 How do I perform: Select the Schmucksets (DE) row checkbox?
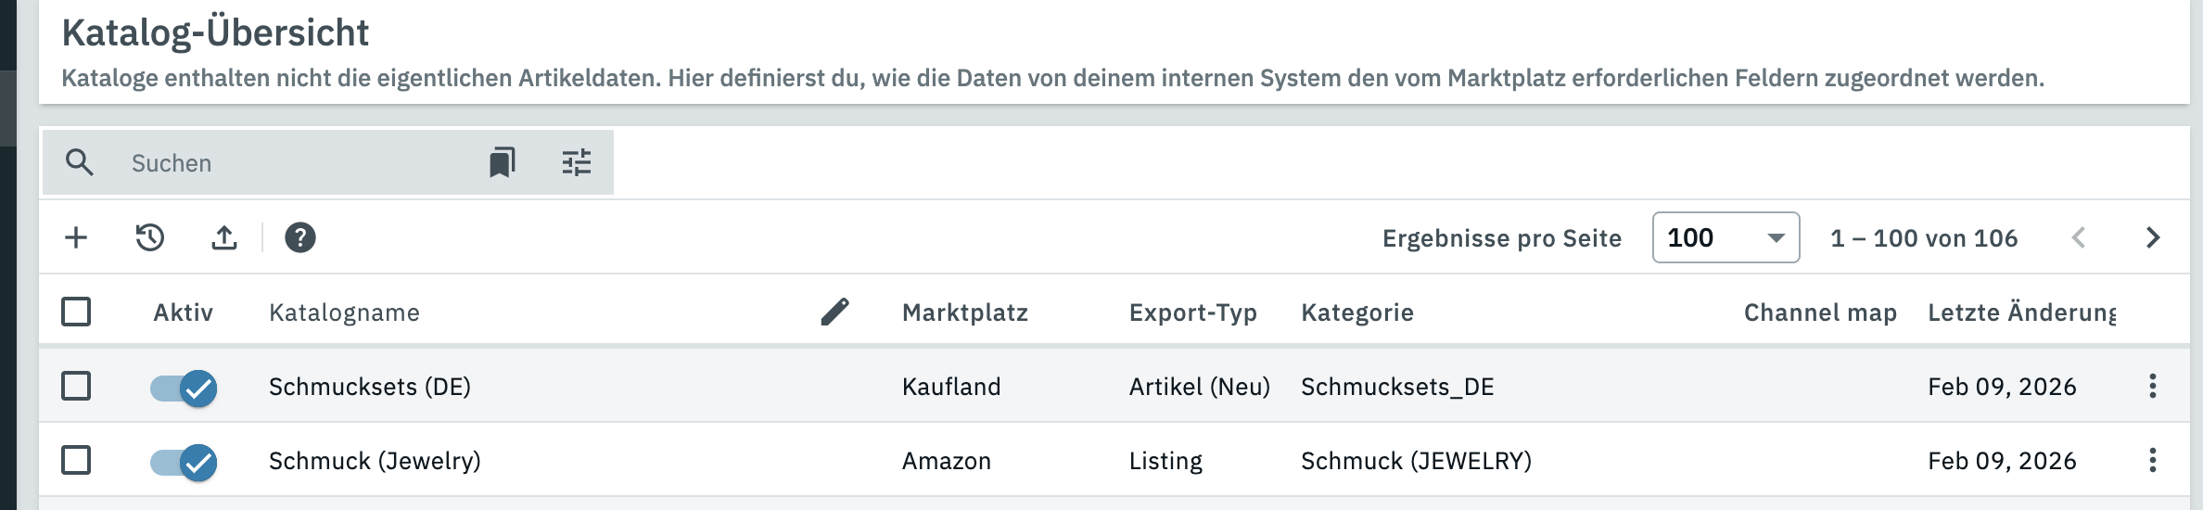[76, 386]
